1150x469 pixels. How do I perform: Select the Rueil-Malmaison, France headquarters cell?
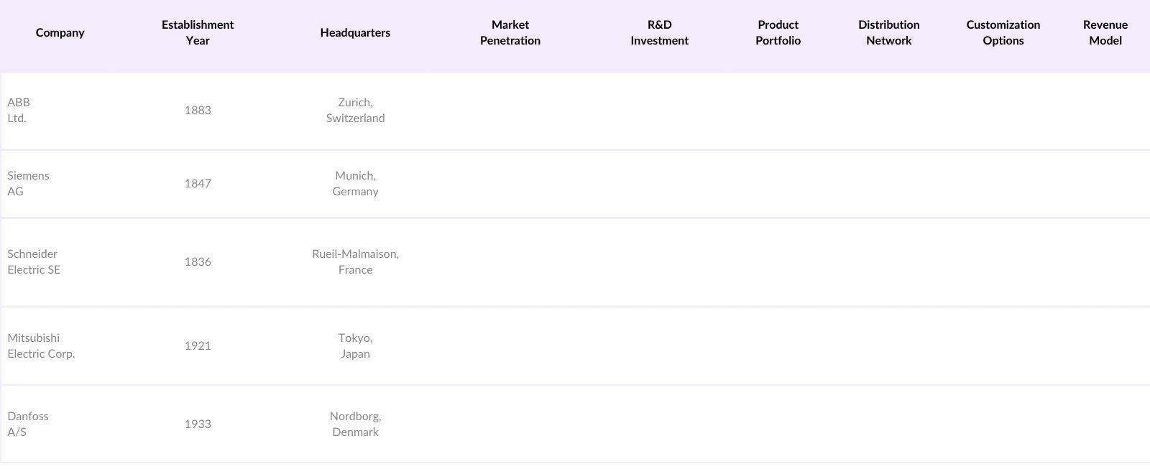click(x=355, y=261)
